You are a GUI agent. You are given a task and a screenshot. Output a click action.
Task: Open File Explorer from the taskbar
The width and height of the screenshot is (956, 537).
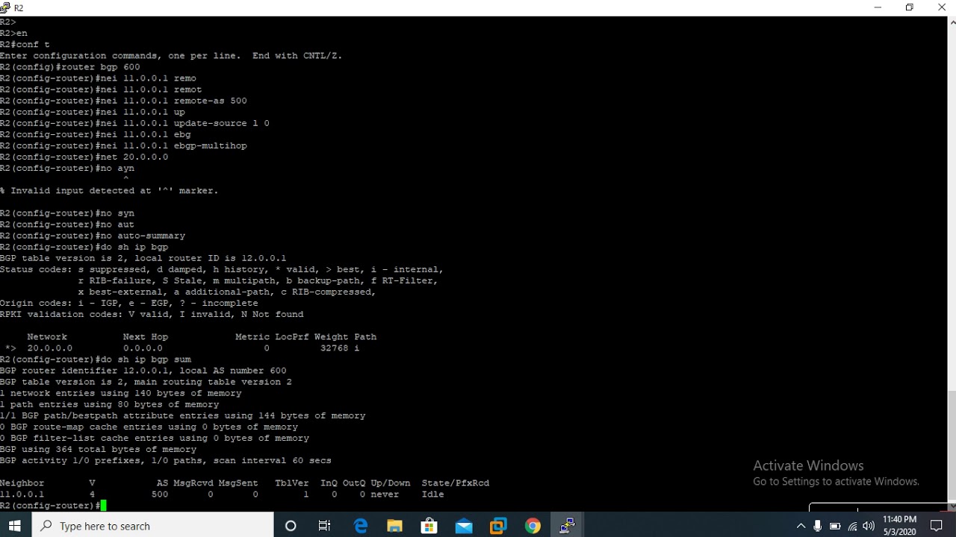pos(394,526)
